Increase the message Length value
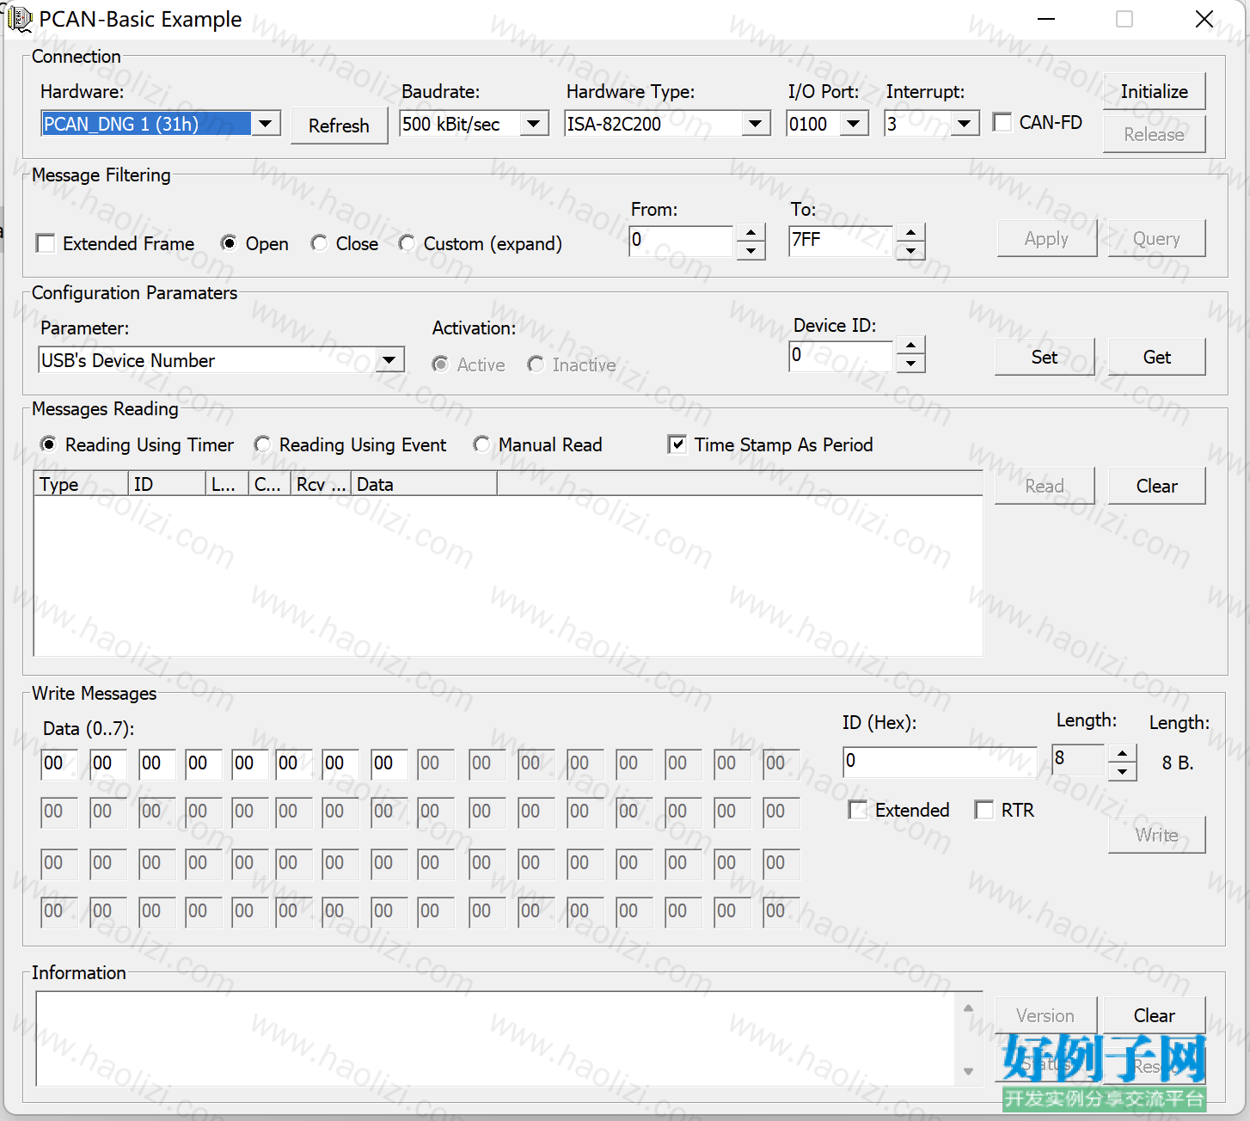1250x1121 pixels. (1122, 754)
